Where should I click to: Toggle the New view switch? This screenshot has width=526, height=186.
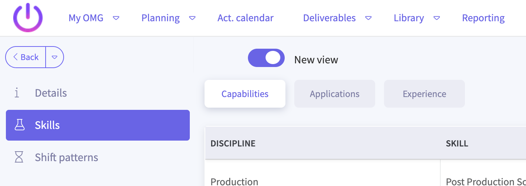coord(266,58)
